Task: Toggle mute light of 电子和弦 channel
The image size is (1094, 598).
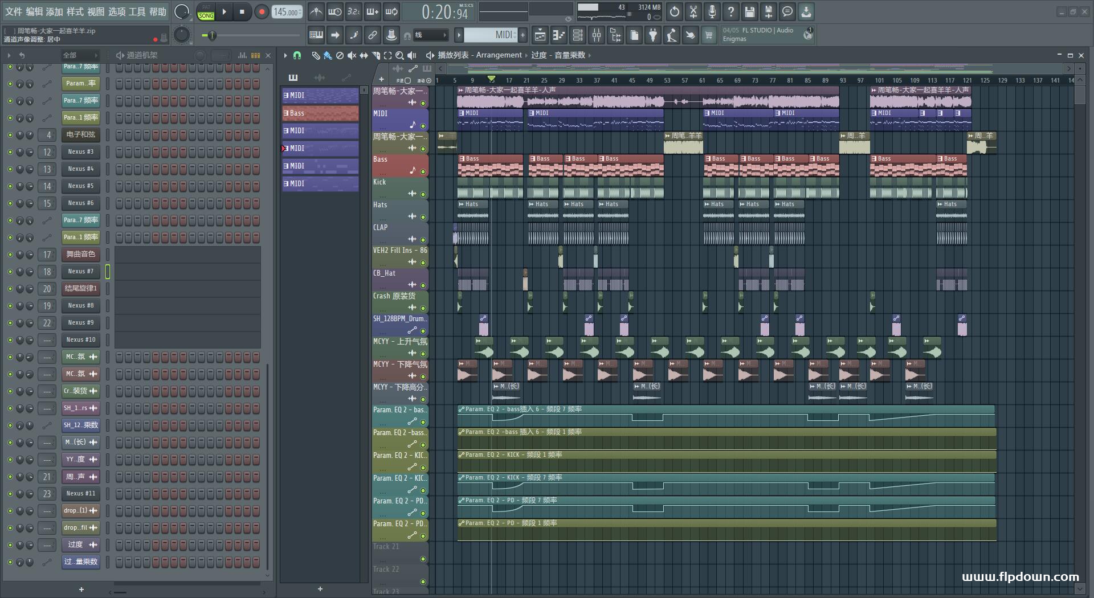Action: tap(10, 135)
